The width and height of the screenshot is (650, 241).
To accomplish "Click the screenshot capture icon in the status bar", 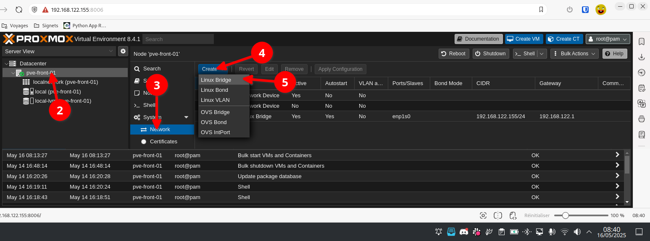I will (483, 215).
